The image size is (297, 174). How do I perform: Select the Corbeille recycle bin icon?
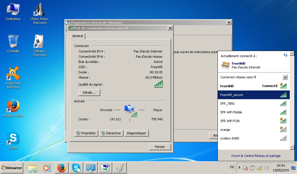pyautogui.click(x=13, y=43)
